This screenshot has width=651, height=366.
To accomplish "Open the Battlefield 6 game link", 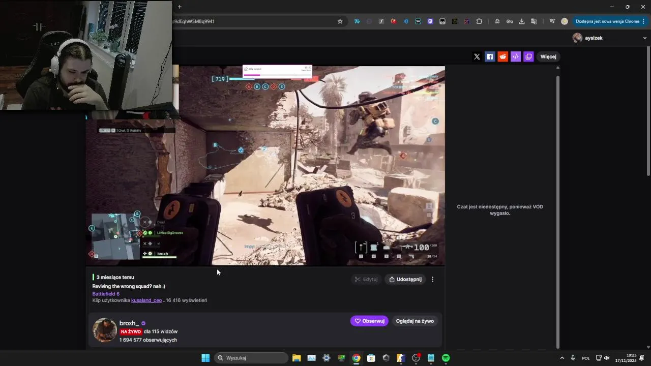I will [x=106, y=294].
